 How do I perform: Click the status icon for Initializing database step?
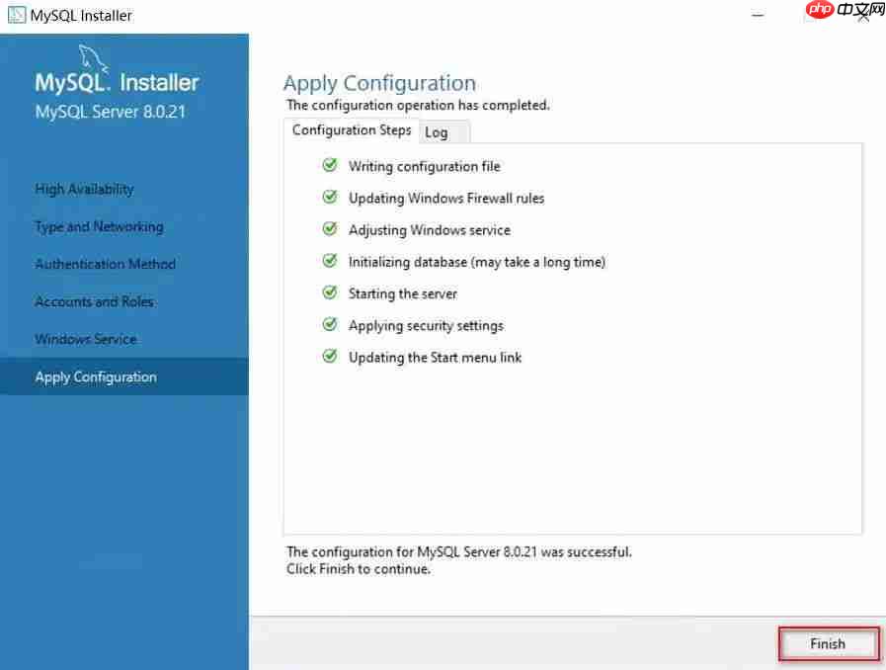click(329, 261)
